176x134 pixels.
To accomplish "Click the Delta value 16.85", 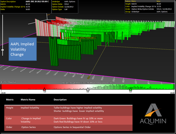I will point(28,9).
